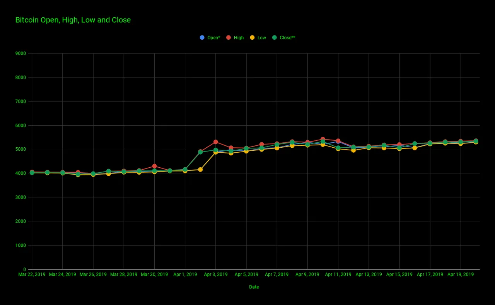The image size is (495, 305).
Task: Click the blue Open* legend marker
Action: [202, 37]
